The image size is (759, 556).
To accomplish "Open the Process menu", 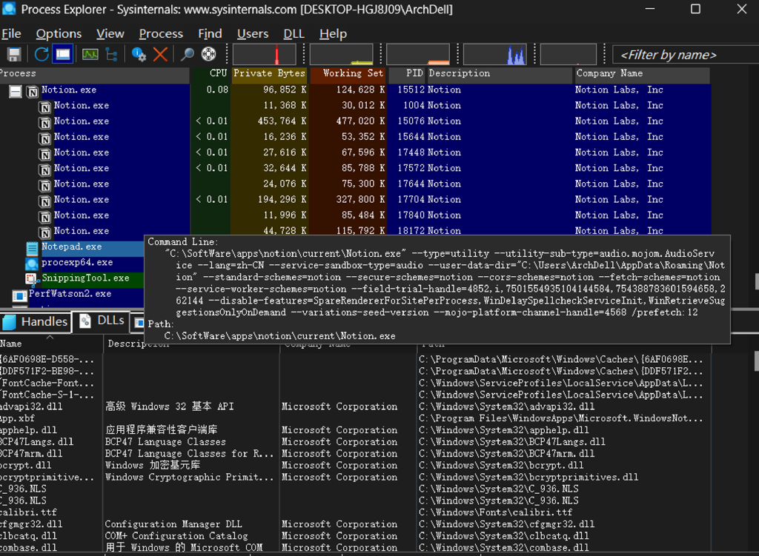I will click(x=161, y=33).
